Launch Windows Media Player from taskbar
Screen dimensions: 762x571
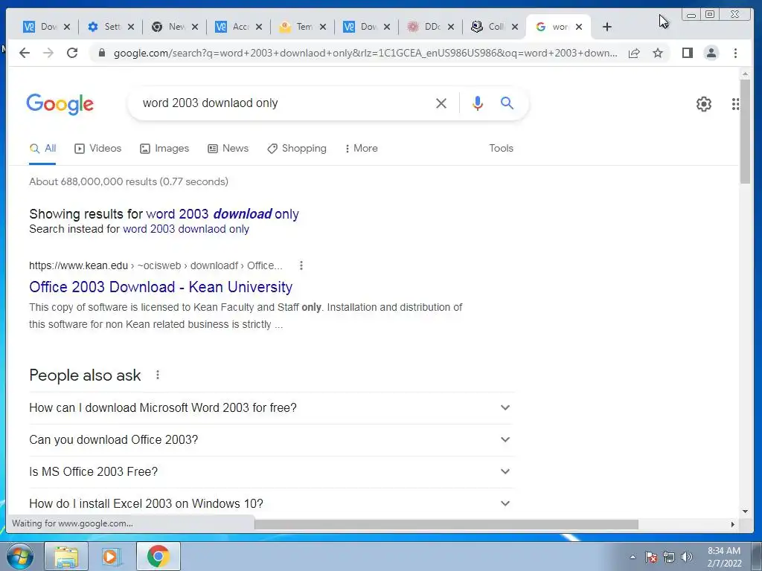tap(111, 556)
